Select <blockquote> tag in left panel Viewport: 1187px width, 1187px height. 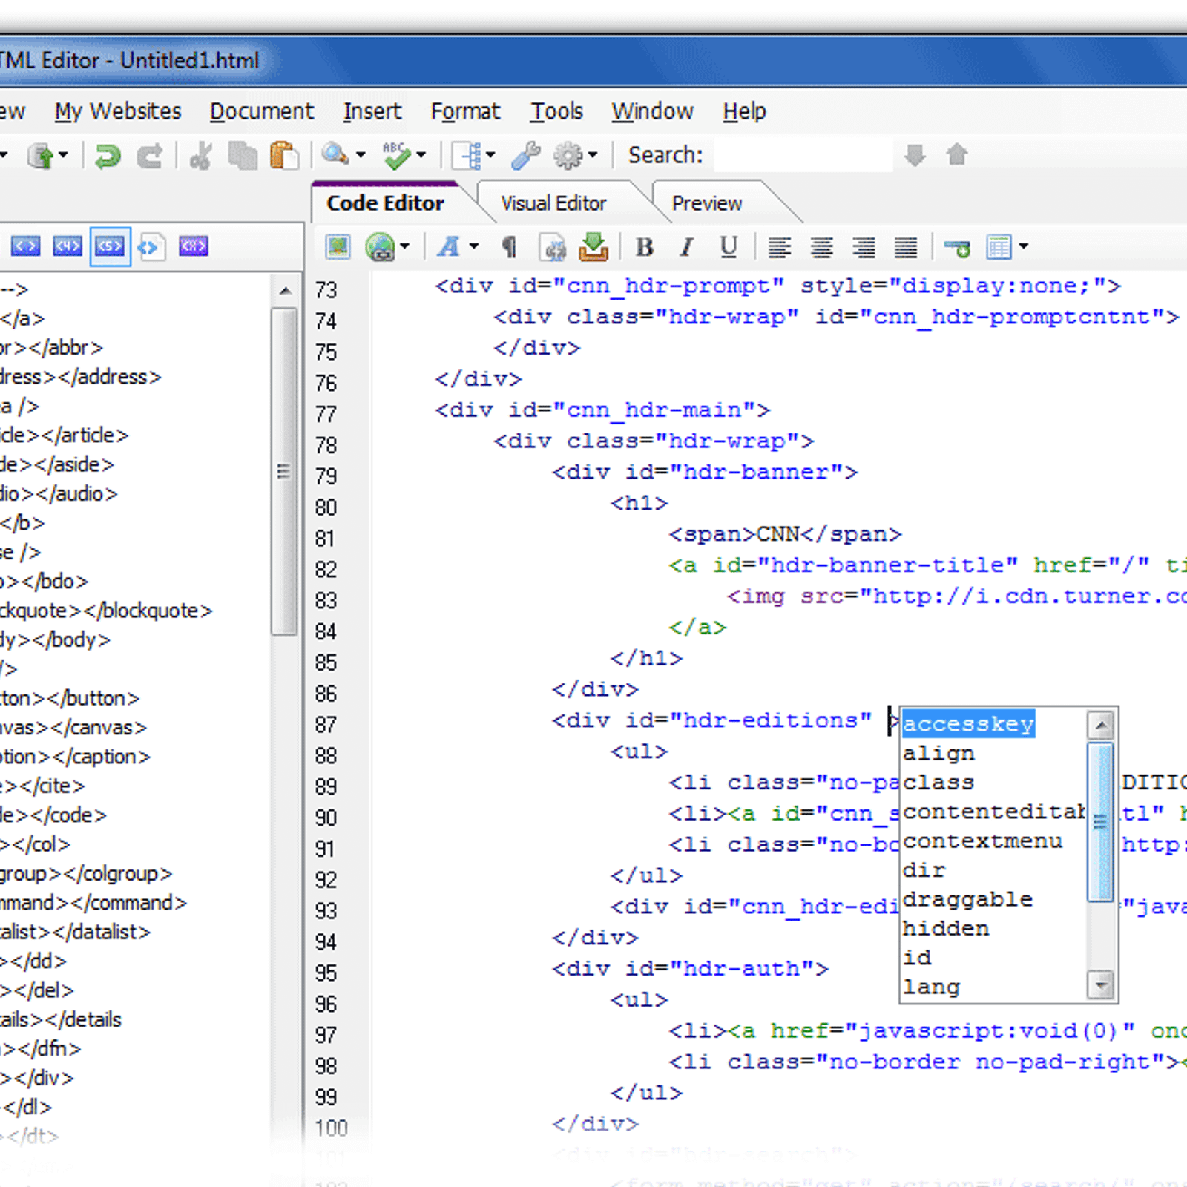tap(105, 611)
